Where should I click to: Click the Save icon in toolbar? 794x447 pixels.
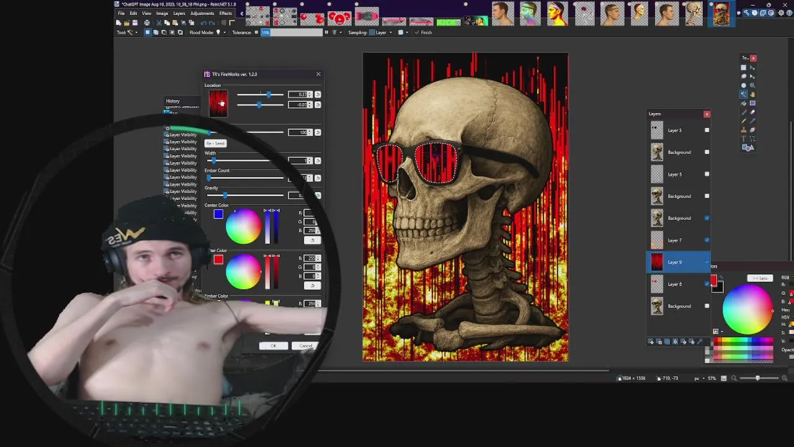[135, 23]
